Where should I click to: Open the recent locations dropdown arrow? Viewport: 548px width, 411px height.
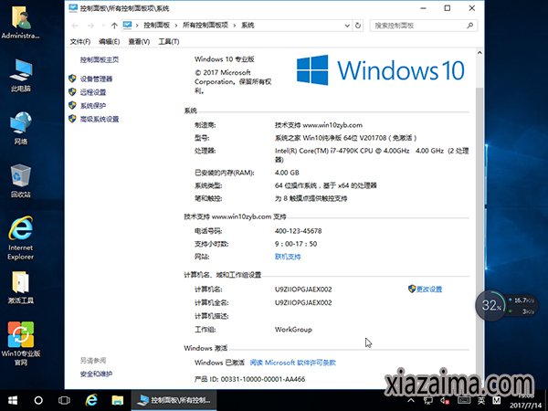coord(103,26)
